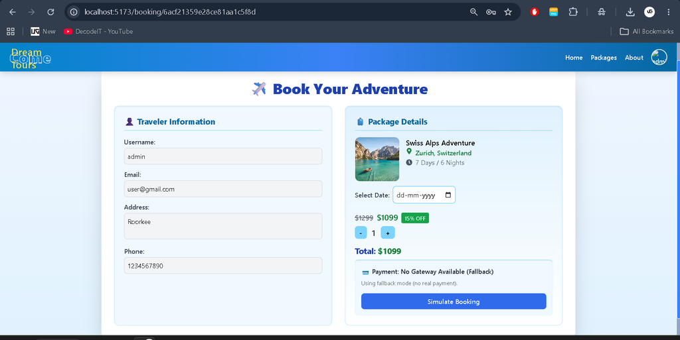Click the incognito-style icon in toolbar
The image size is (680, 340).
[x=601, y=12]
